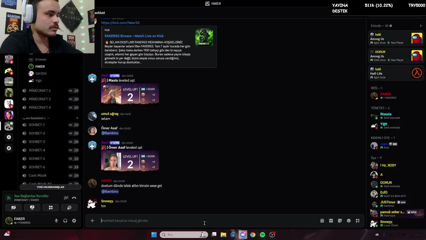The image size is (426, 240).
Task: Join the SOHBET-1 voice channel
Action: coord(50,125)
